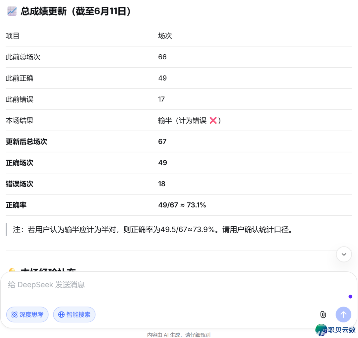Click the 此前总场次 row label

[23, 57]
